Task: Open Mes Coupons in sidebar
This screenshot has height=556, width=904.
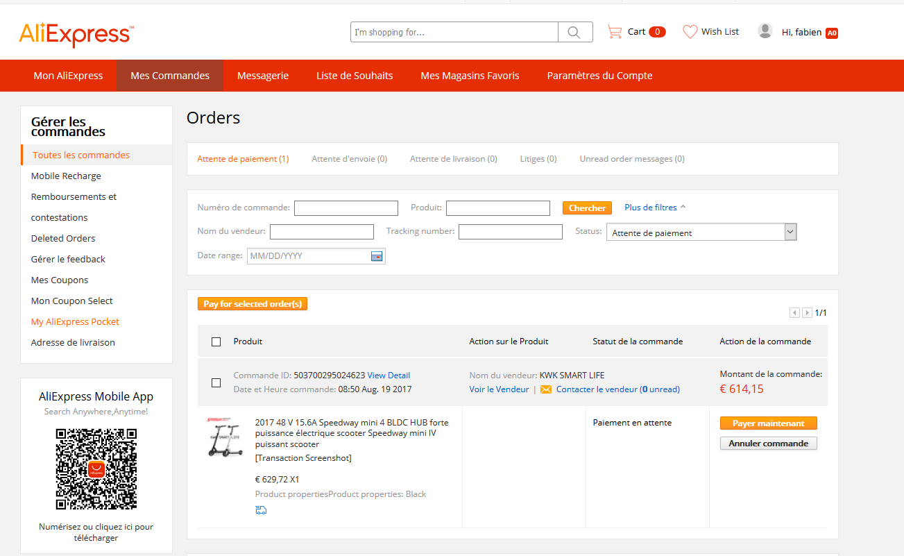Action: pyautogui.click(x=60, y=280)
